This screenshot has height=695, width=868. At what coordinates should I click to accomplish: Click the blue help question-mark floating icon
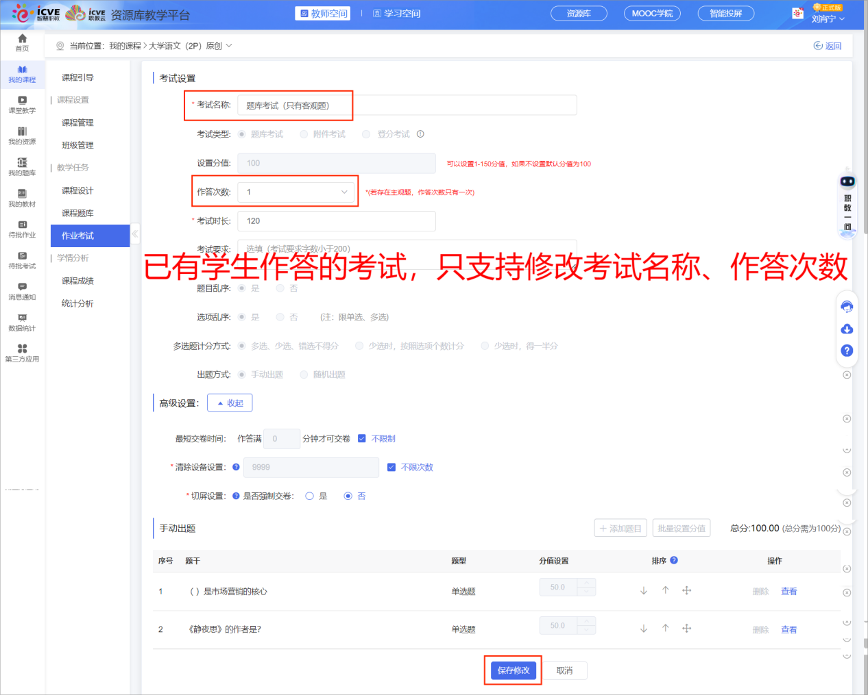847,351
